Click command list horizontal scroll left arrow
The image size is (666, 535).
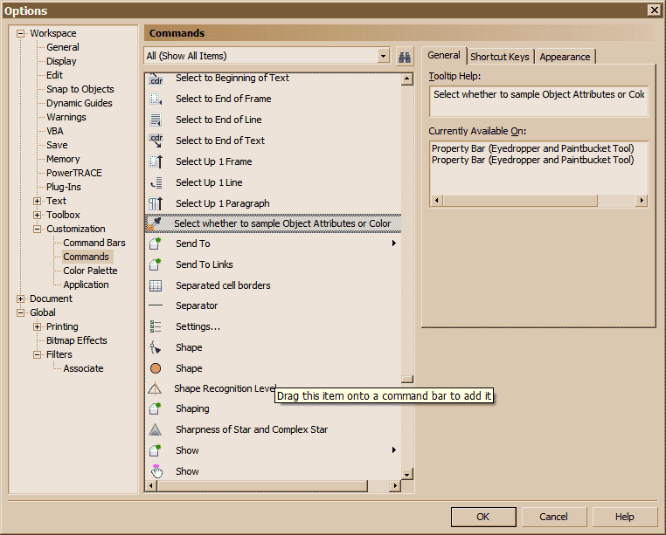151,486
